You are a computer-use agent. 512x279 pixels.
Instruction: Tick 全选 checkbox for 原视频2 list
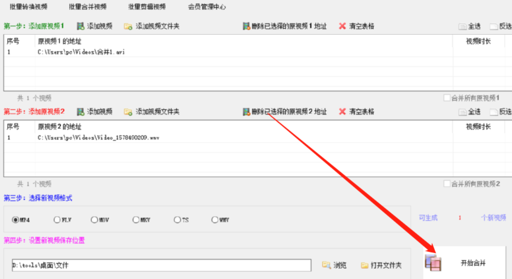(462, 112)
